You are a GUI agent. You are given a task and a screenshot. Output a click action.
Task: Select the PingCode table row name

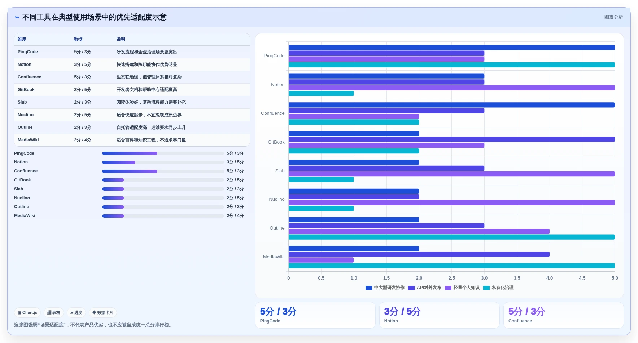pos(28,52)
